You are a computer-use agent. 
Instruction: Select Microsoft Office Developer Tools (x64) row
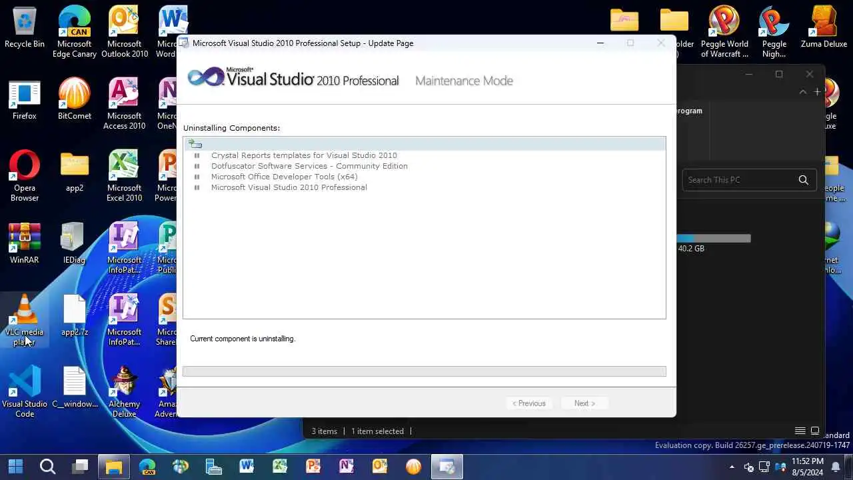285,177
